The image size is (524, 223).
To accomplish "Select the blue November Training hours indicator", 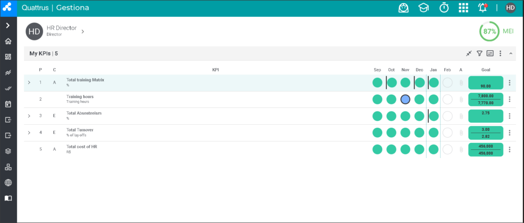I will coord(405,99).
